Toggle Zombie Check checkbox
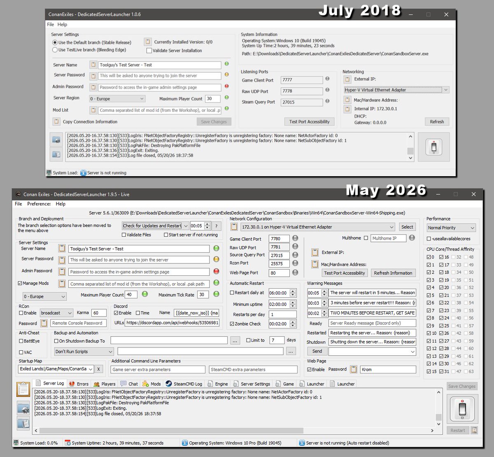Viewport: 494px width, 457px height. point(232,324)
